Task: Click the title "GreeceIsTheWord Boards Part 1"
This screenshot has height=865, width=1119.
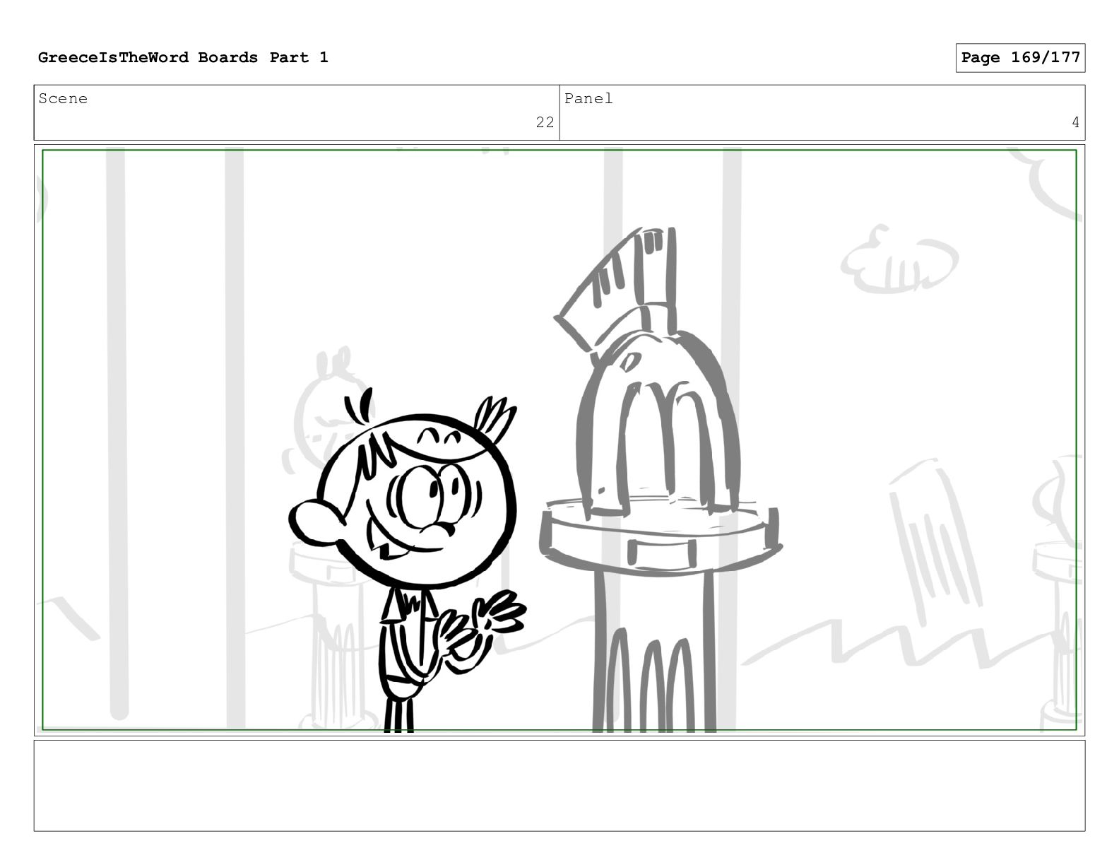Action: (x=183, y=58)
